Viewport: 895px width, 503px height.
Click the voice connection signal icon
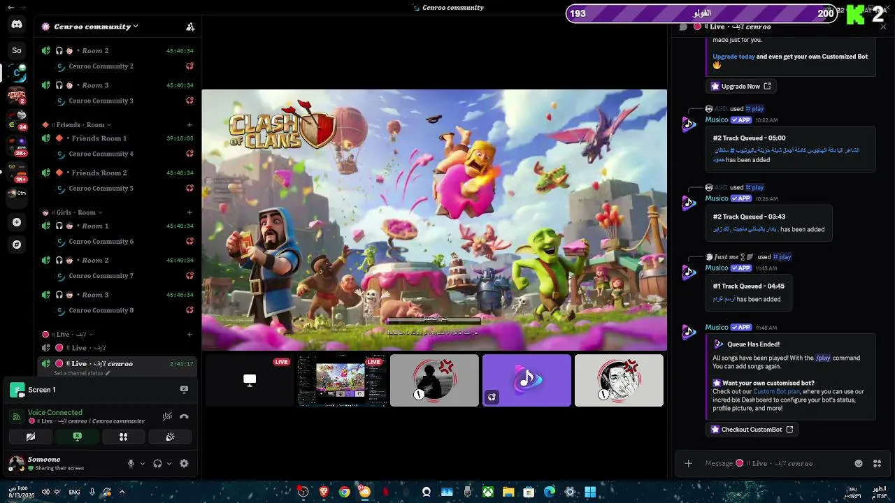point(16,416)
